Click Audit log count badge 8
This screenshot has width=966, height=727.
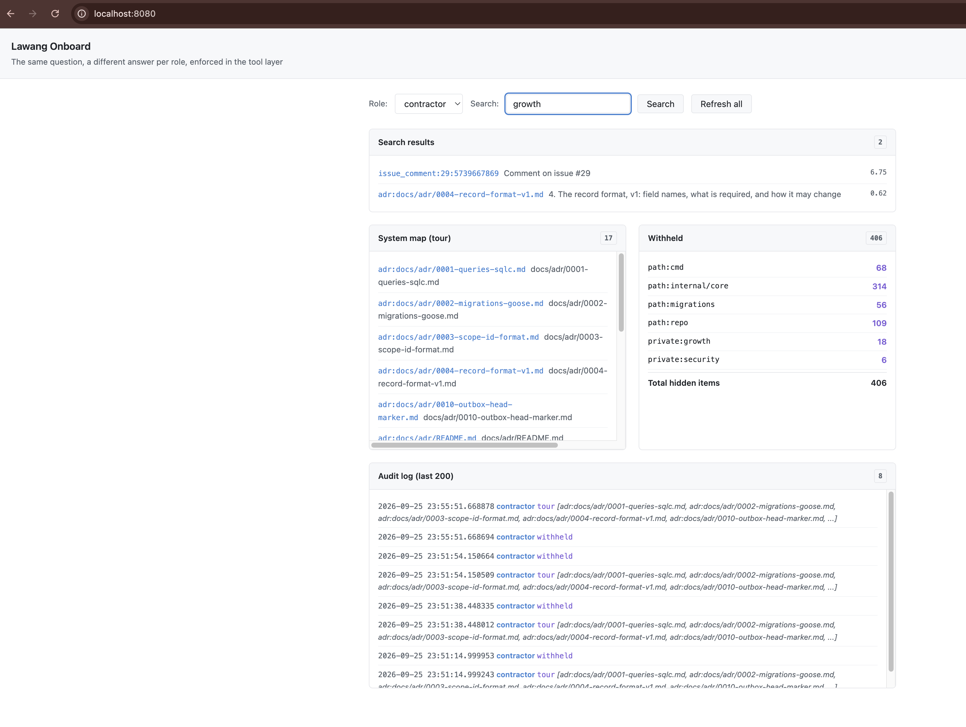(880, 476)
